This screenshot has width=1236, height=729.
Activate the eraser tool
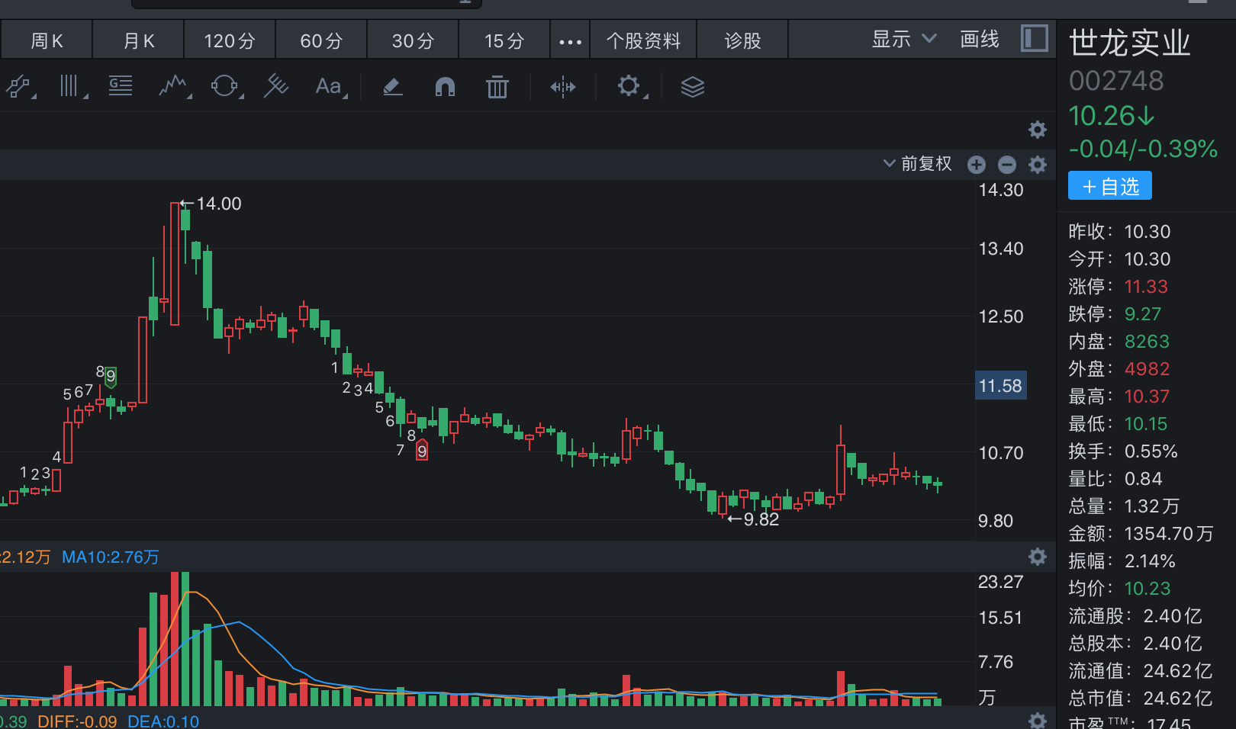[x=393, y=87]
